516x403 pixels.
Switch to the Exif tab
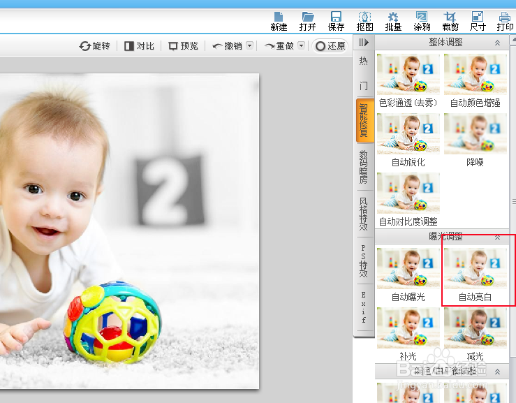[x=364, y=307]
